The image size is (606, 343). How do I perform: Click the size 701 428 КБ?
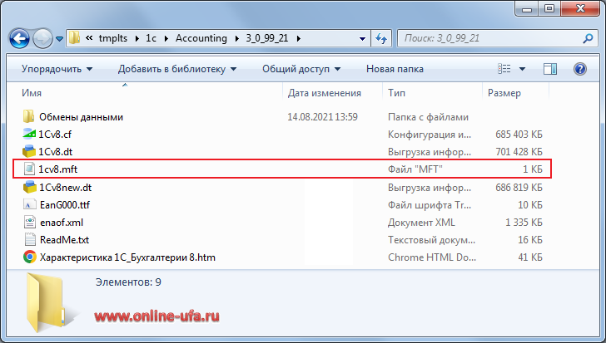tap(519, 152)
